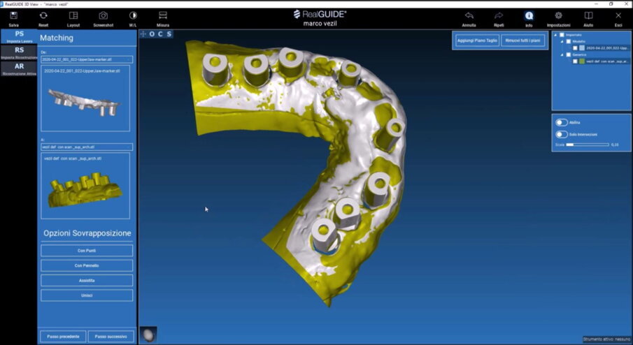Click the move cross icon in viewport
This screenshot has height=345, width=633.
(143, 34)
